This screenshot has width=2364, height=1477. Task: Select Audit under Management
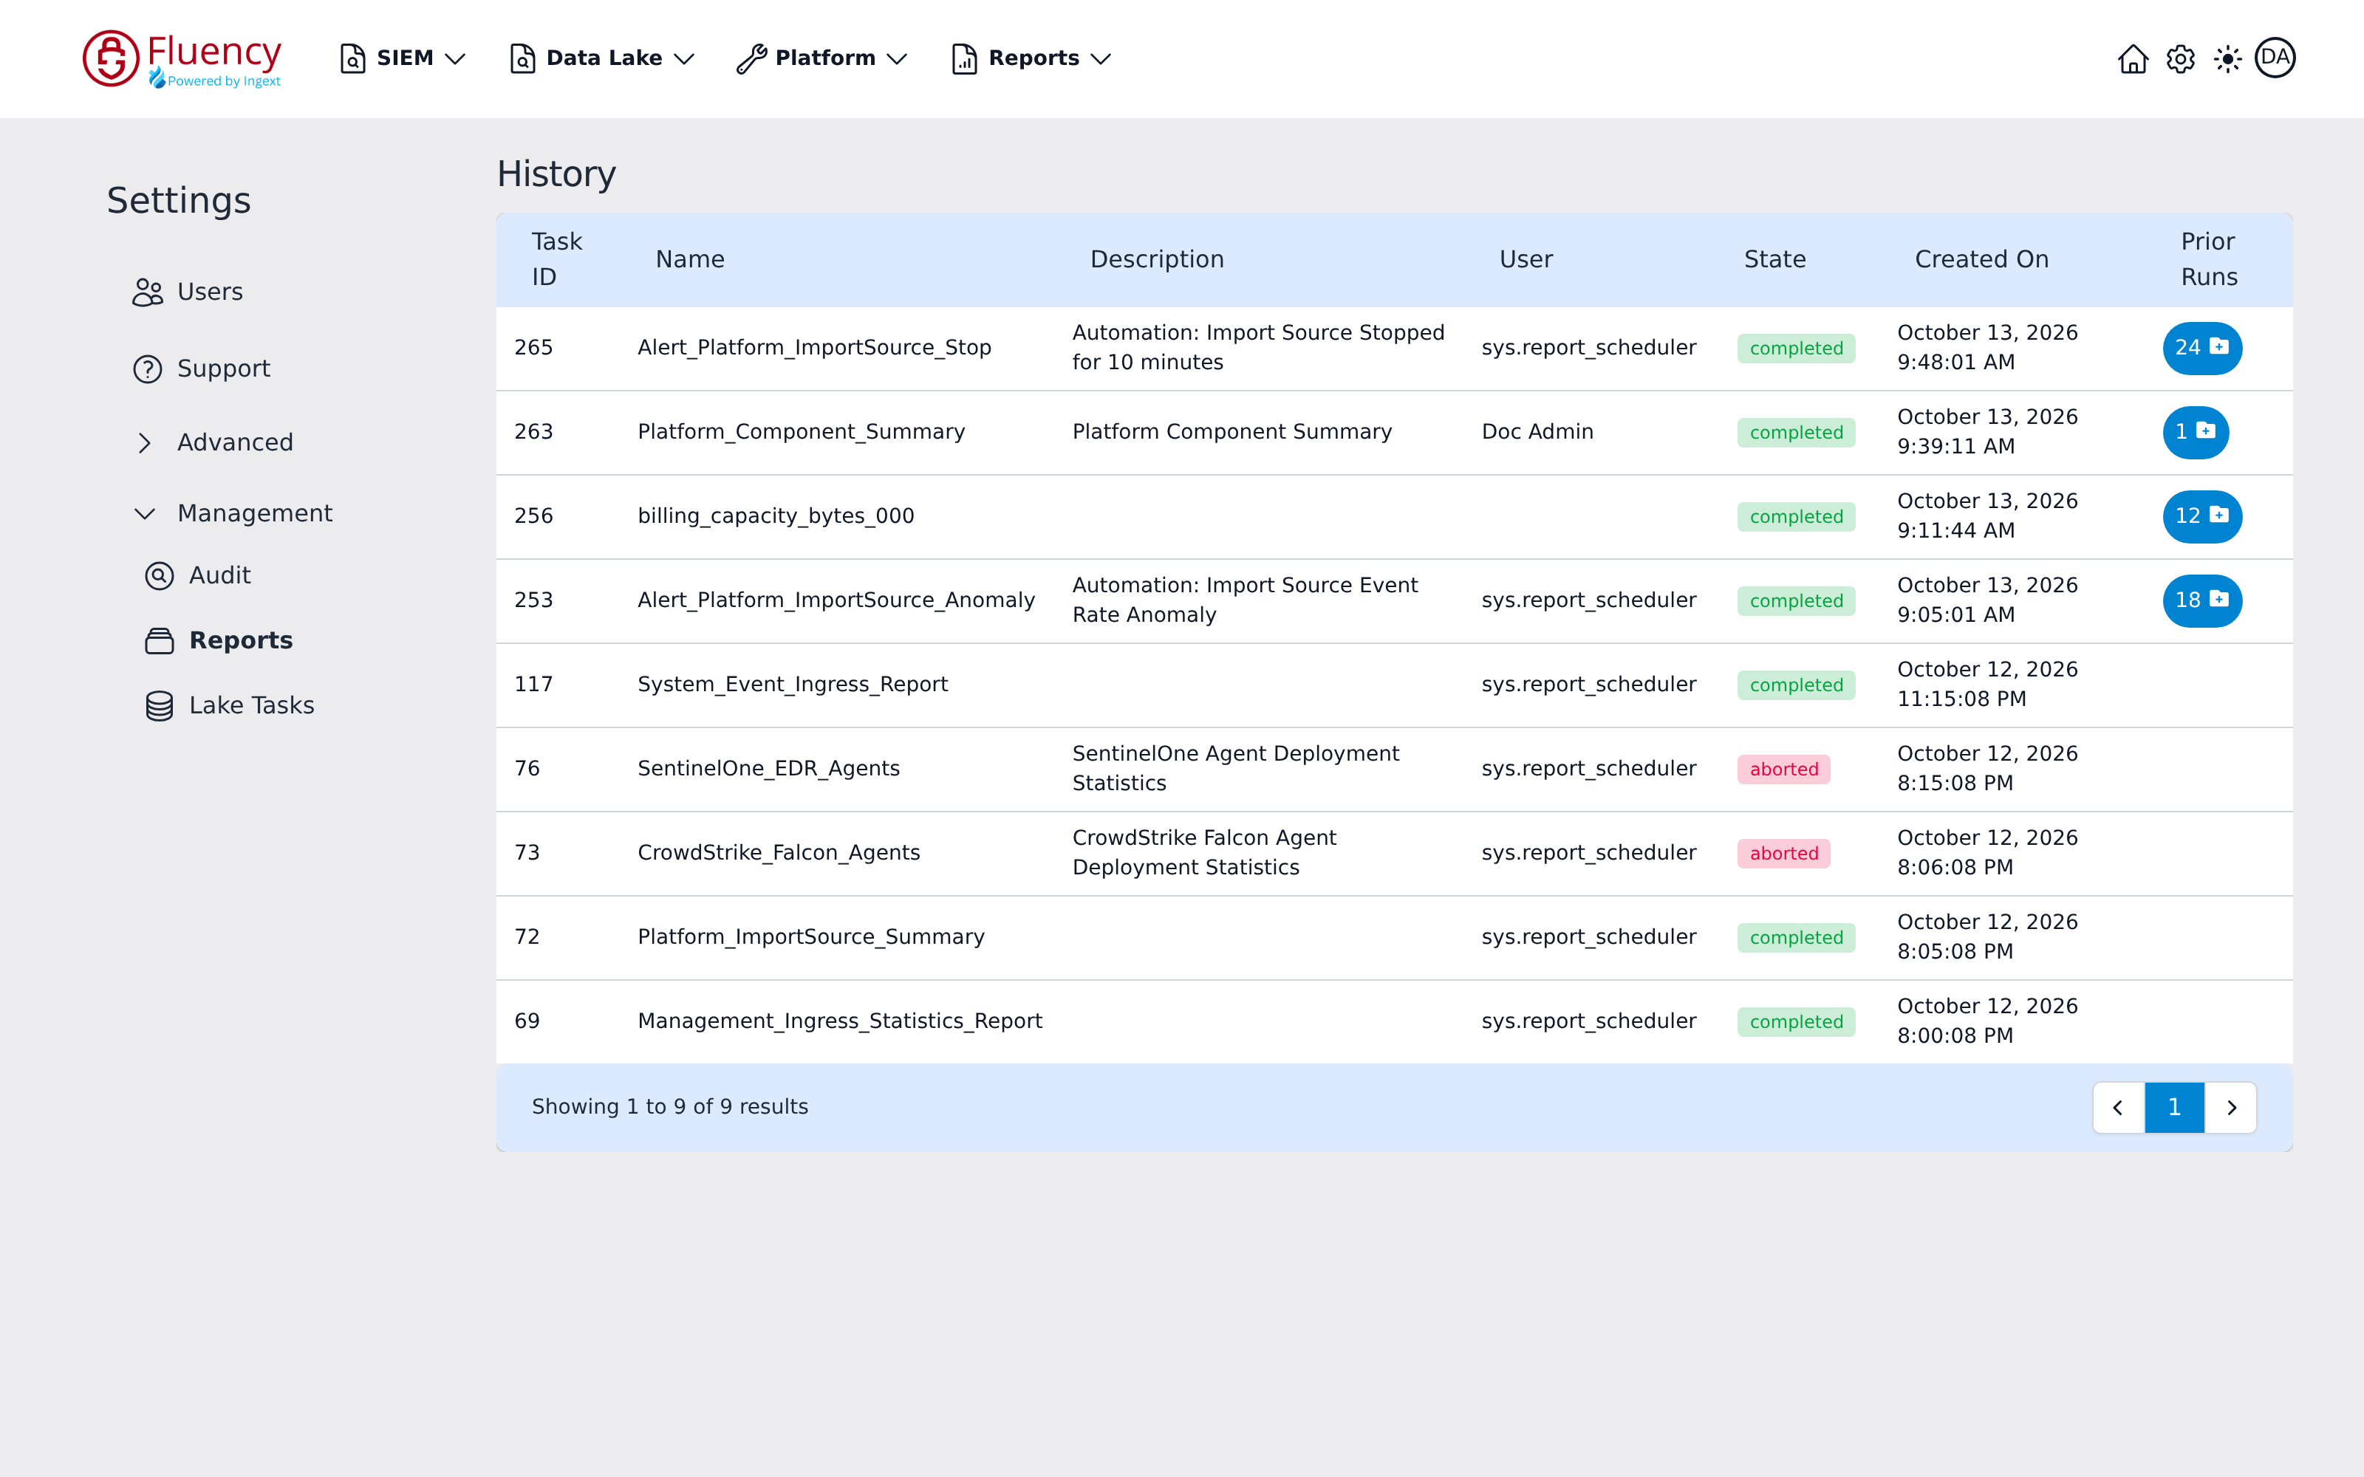[220, 576]
